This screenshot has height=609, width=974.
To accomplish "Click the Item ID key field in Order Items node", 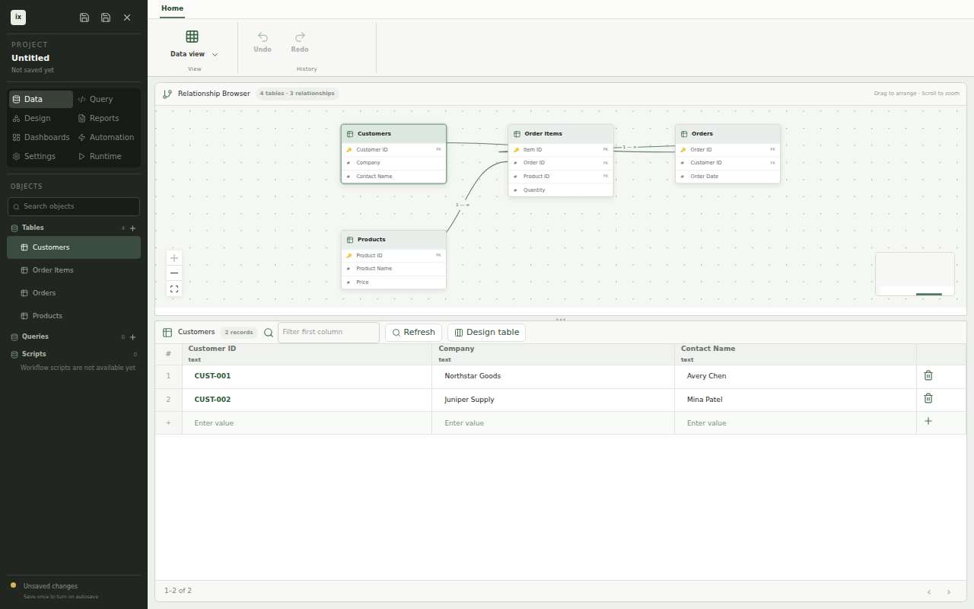I will click(x=561, y=150).
